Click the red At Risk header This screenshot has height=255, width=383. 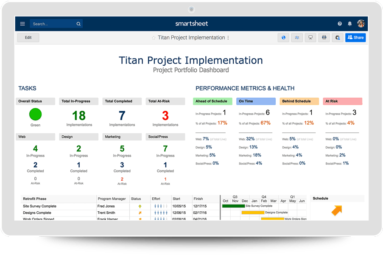click(x=342, y=101)
